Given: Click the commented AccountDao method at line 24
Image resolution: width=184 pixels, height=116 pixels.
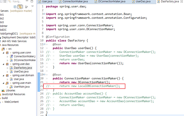Looking at the screenshot, I should pyautogui.click(x=80, y=94).
